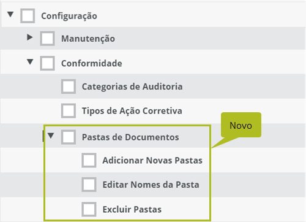306x222 pixels.
Task: Click the Adicionar Novas Pastas label
Action: click(152, 161)
